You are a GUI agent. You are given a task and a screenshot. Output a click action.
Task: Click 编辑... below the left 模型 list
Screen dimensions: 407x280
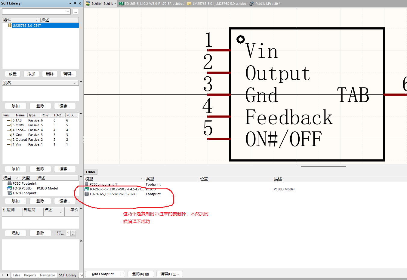click(x=65, y=201)
